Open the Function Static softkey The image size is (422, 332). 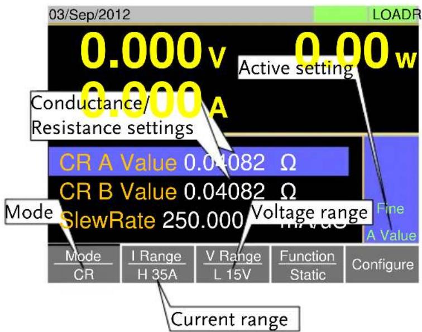coord(308,264)
